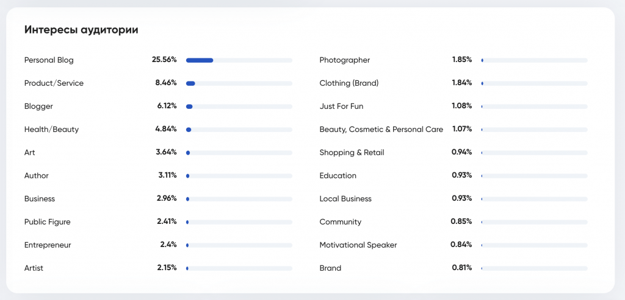625x300 pixels.
Task: Click the Personal Blog progress bar
Action: [239, 60]
